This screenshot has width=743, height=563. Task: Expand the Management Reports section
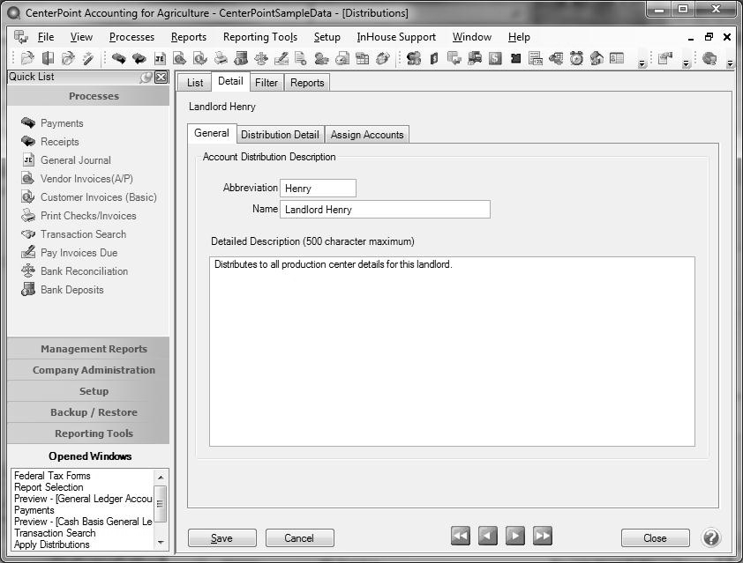click(88, 349)
